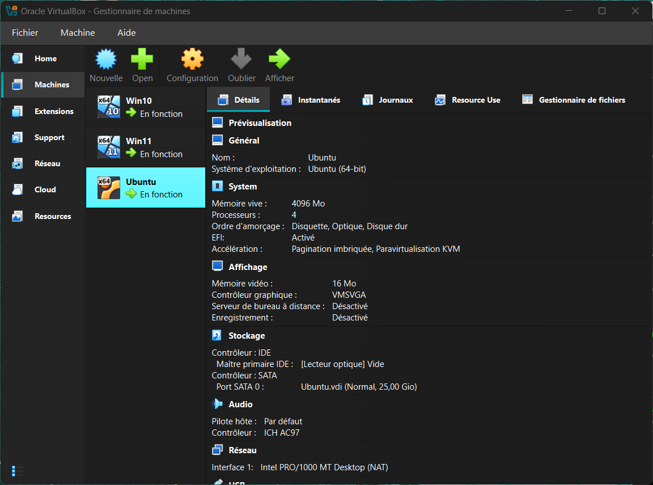Collapse the Stockage section header
The width and height of the screenshot is (653, 485).
pyautogui.click(x=247, y=336)
